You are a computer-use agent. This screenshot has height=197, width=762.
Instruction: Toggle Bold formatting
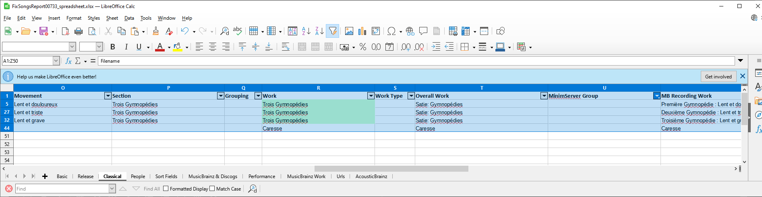coord(113,47)
